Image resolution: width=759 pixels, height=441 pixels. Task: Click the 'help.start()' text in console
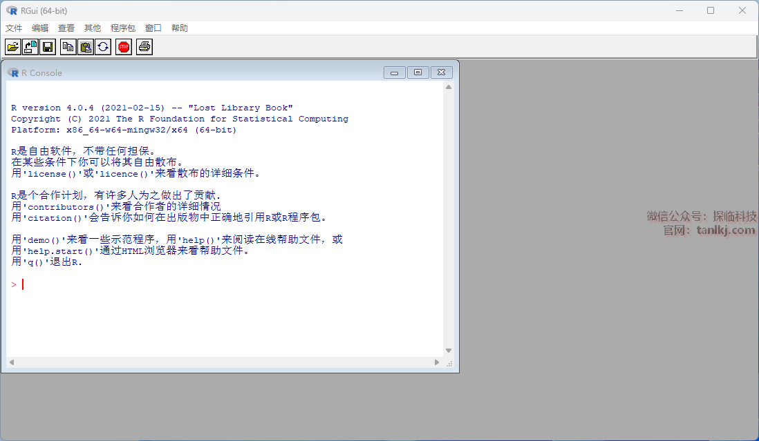point(61,251)
